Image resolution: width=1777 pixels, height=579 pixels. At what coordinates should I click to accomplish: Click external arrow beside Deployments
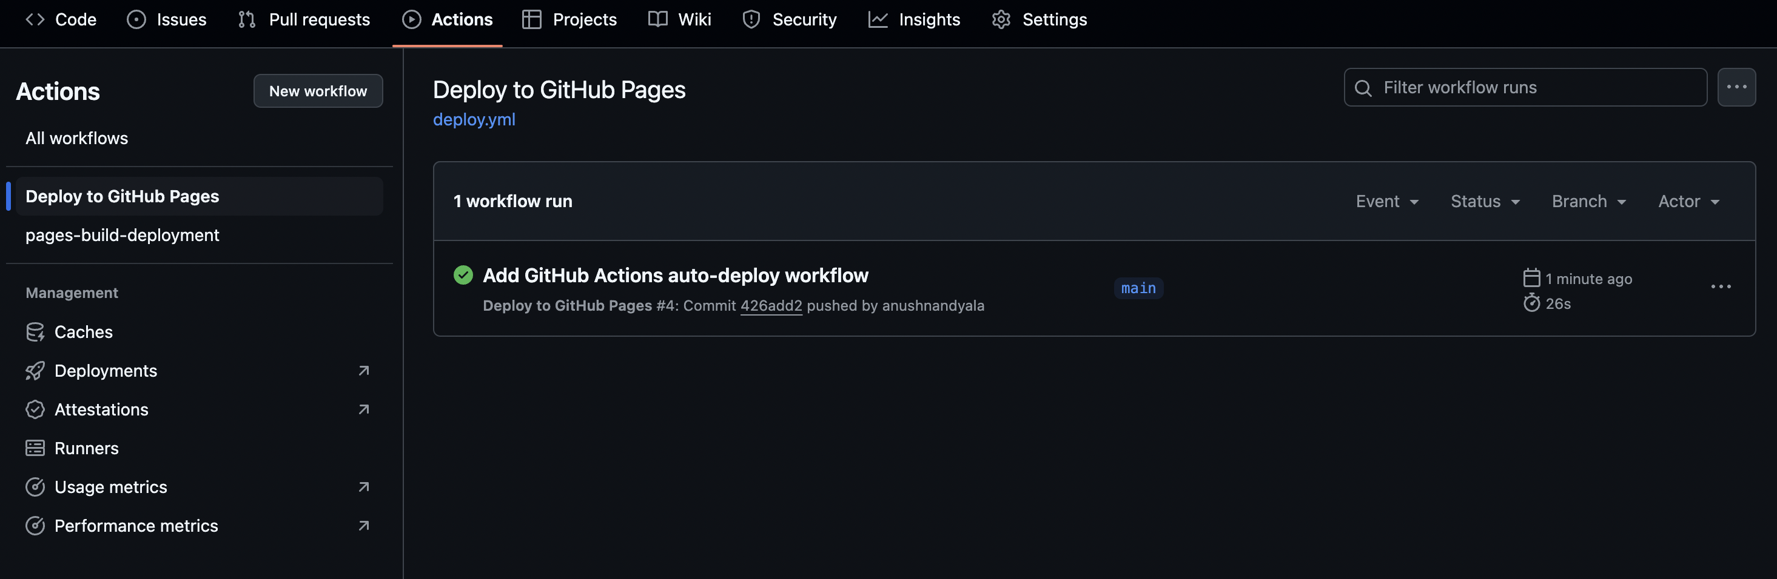click(364, 371)
